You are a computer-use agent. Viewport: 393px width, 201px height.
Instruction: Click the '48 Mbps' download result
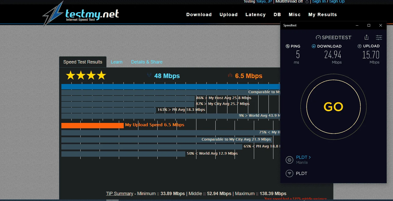click(x=167, y=76)
